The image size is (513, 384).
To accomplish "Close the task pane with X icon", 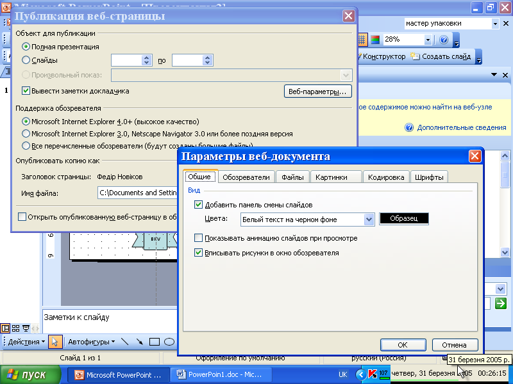I will (x=505, y=75).
